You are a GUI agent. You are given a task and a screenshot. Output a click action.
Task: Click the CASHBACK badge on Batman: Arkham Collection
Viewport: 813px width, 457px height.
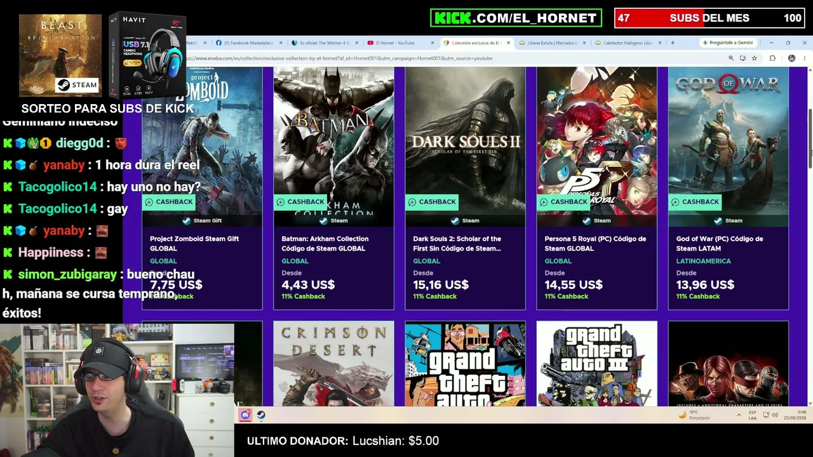click(301, 202)
